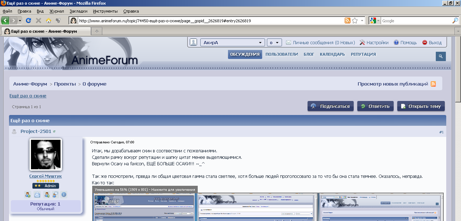Go to the Firefox home page icon

pos(48,20)
